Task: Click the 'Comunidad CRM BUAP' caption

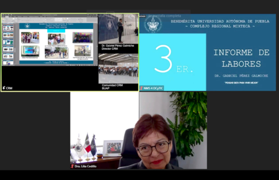Action: pyautogui.click(x=112, y=86)
